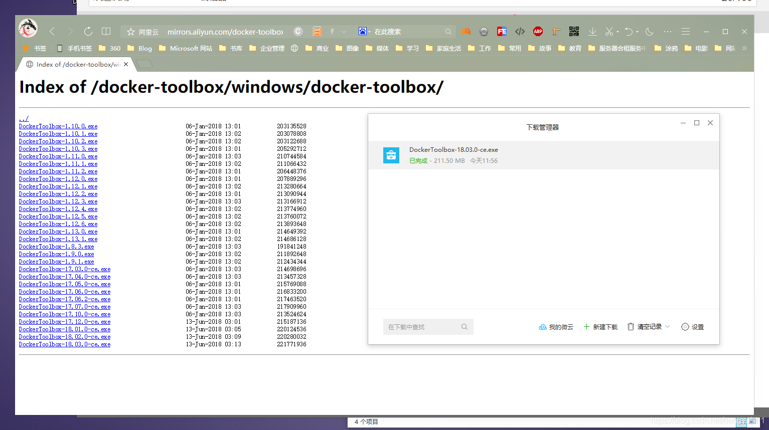Screen dimensions: 769x430
Task: Open the three-dots more menu
Action: point(667,32)
